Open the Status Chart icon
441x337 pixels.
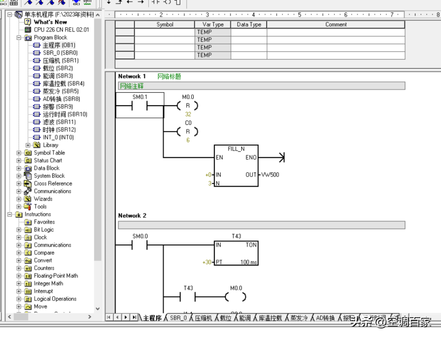tap(28, 160)
